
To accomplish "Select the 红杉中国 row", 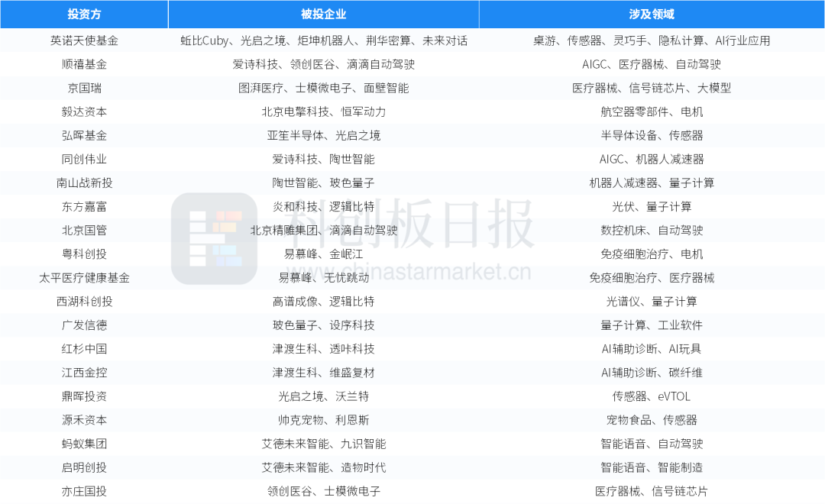I will pyautogui.click(x=84, y=348).
